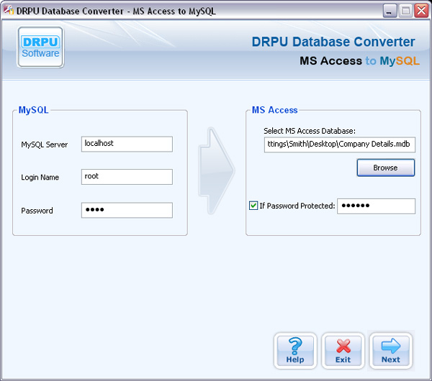Click the 'Password' label in MySQL group
This screenshot has height=381, width=432.
pos(37,211)
